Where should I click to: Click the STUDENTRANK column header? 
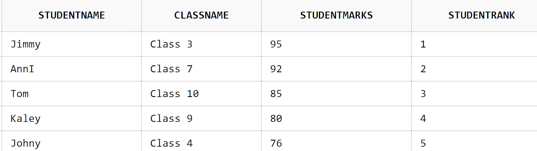(474, 15)
